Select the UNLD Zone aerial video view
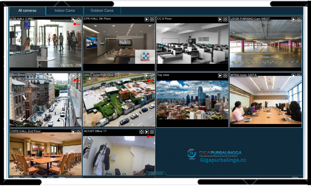311x186 pixels. coord(119,100)
